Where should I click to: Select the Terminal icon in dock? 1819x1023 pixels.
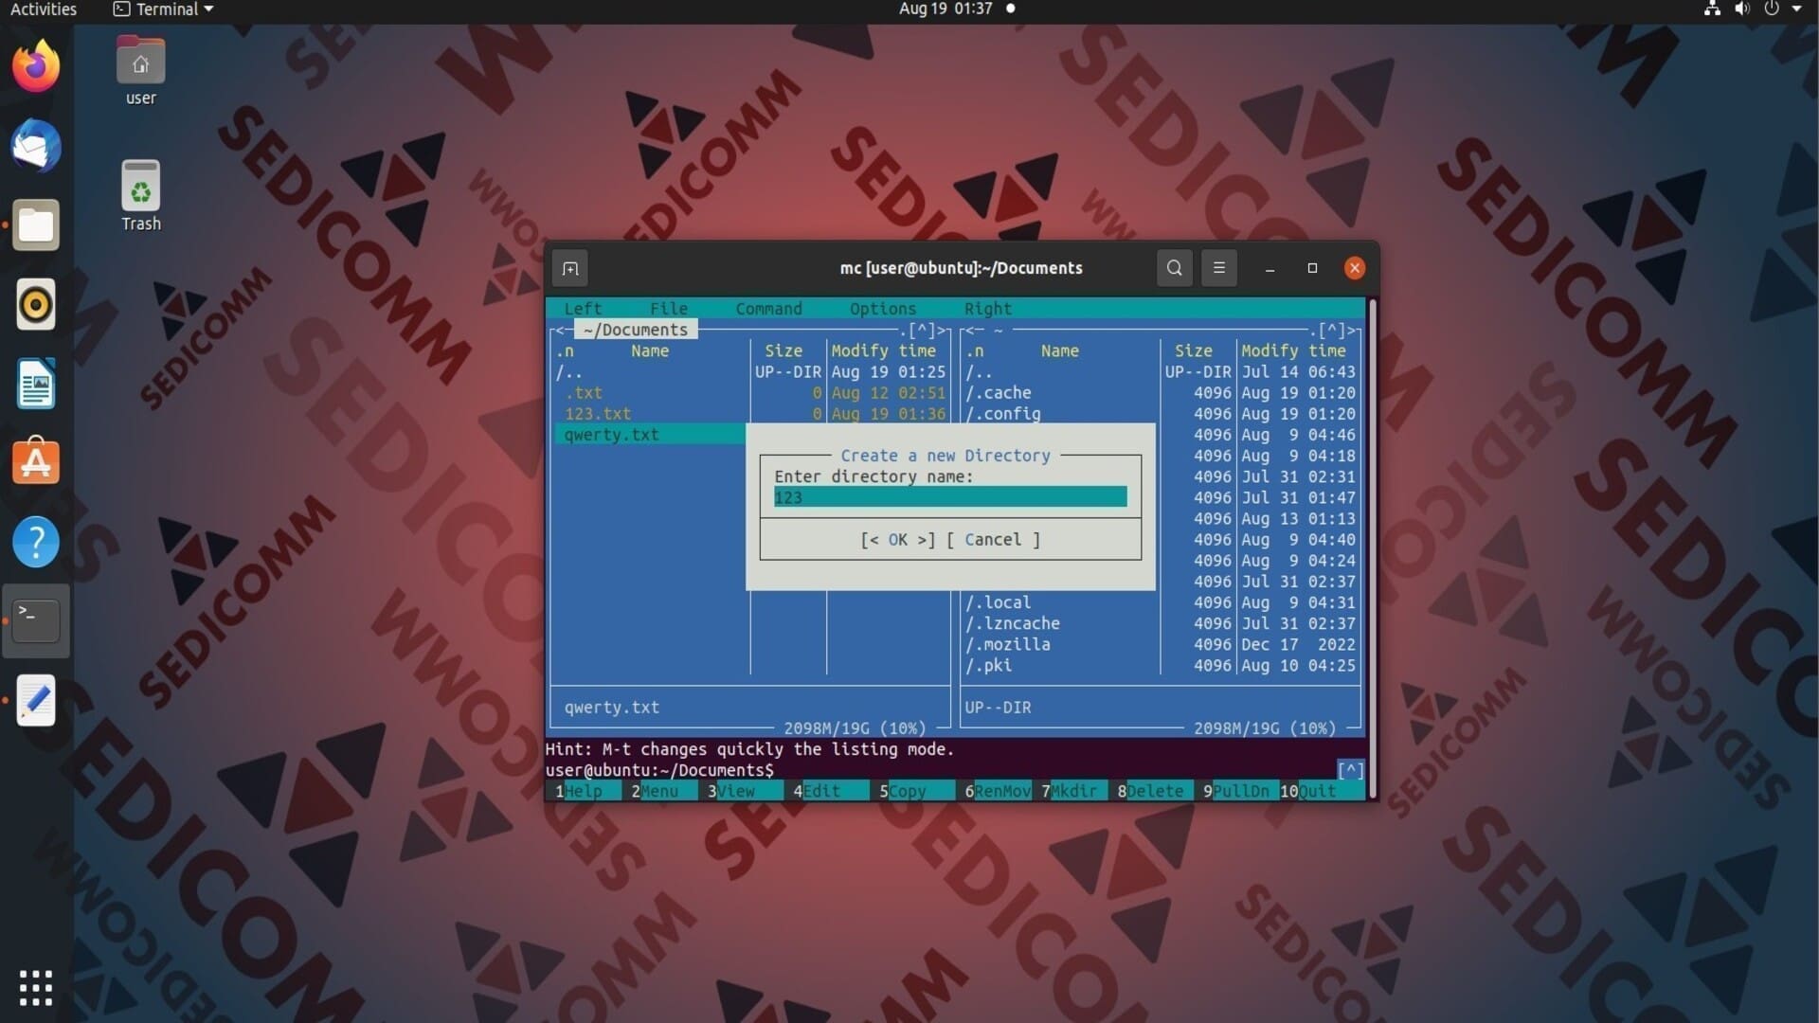[36, 620]
